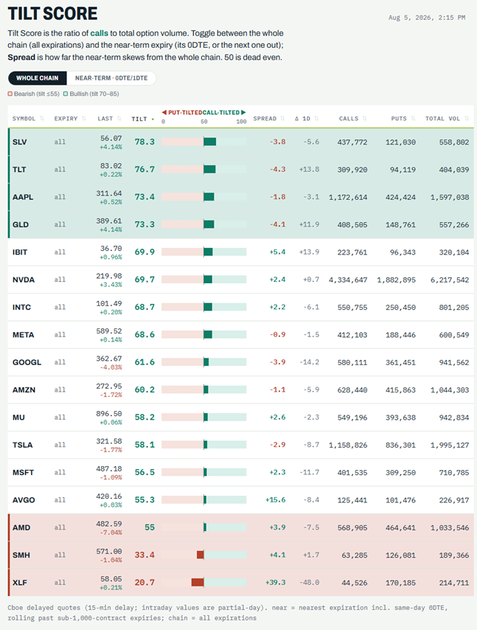477x630 pixels.
Task: Select TSLA total volume 1,995,127
Action: pos(450,445)
